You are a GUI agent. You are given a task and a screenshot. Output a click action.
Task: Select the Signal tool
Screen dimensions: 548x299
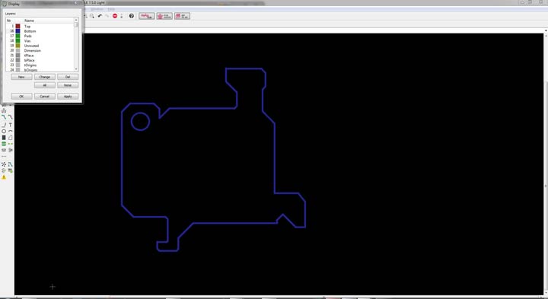pos(11,144)
